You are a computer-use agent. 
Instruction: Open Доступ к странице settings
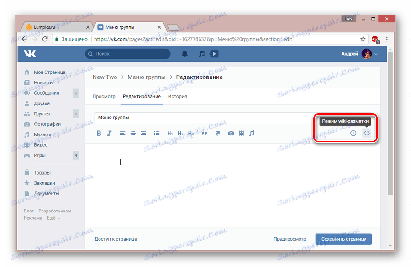click(116, 239)
